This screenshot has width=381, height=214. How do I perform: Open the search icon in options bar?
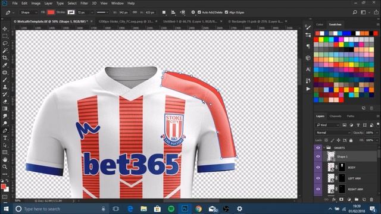point(355,12)
